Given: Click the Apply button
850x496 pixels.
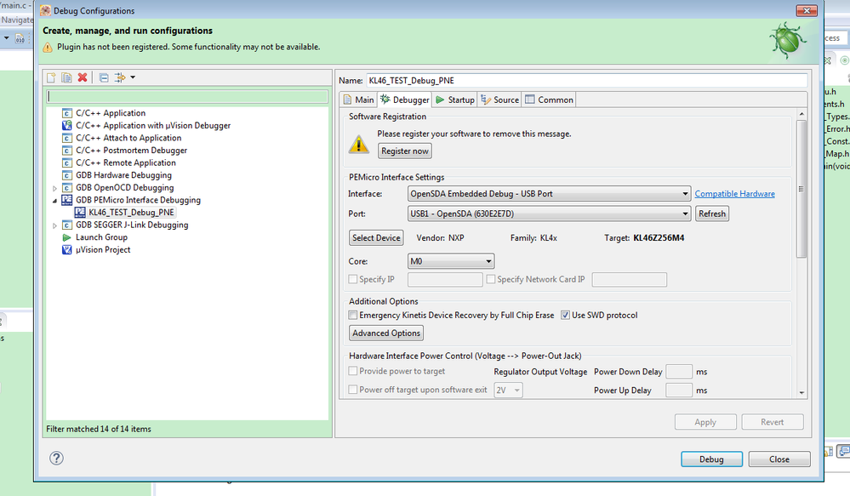Looking at the screenshot, I should pos(705,422).
